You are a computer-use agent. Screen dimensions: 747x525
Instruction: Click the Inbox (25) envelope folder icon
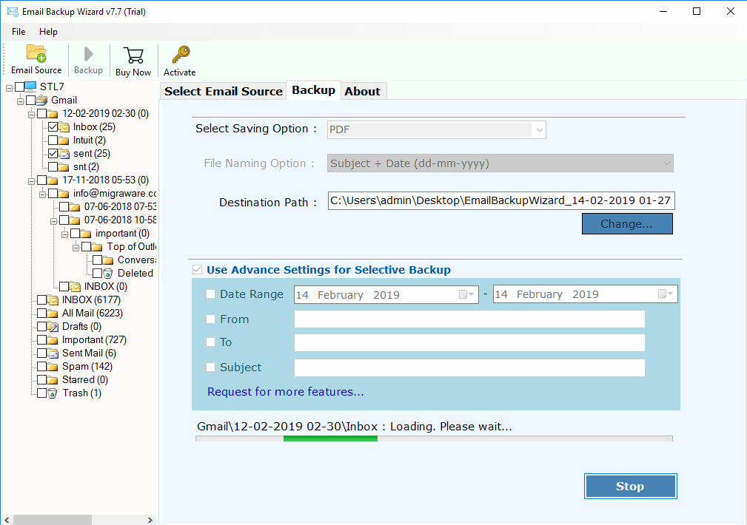coord(64,127)
